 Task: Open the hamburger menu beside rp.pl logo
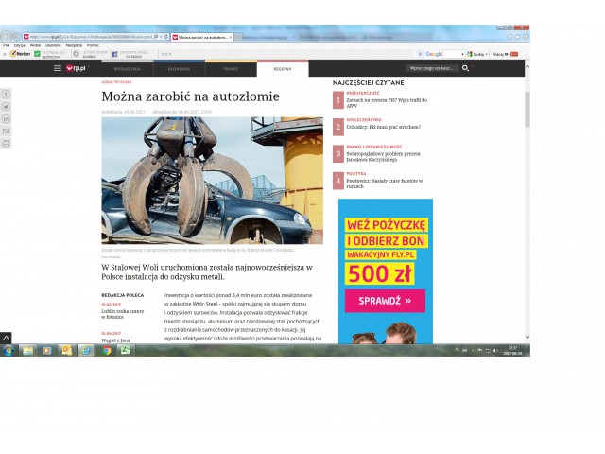click(x=57, y=69)
